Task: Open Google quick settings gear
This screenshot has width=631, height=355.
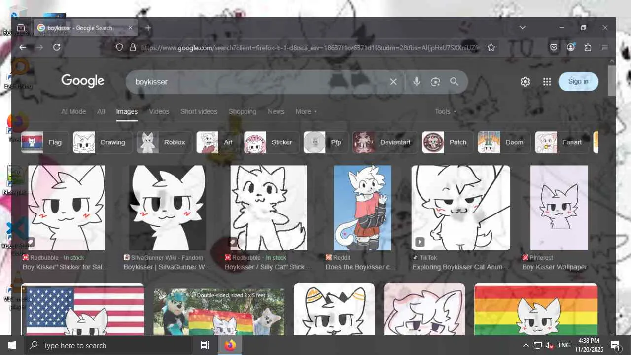Action: pyautogui.click(x=525, y=82)
